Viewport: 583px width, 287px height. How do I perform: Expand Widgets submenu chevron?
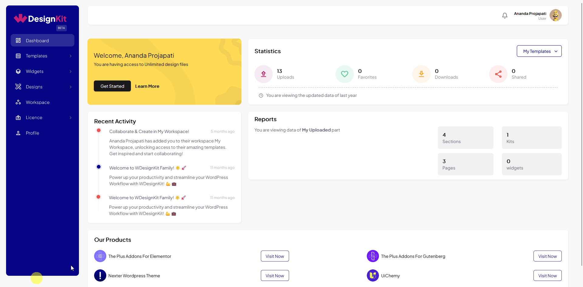(x=70, y=71)
